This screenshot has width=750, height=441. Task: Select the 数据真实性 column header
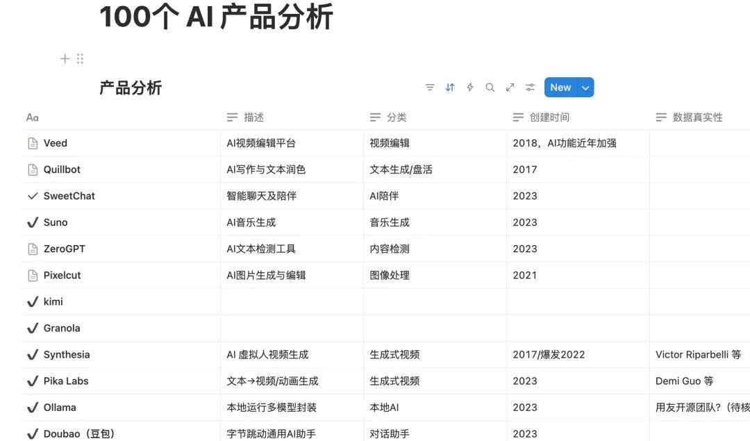coord(697,117)
